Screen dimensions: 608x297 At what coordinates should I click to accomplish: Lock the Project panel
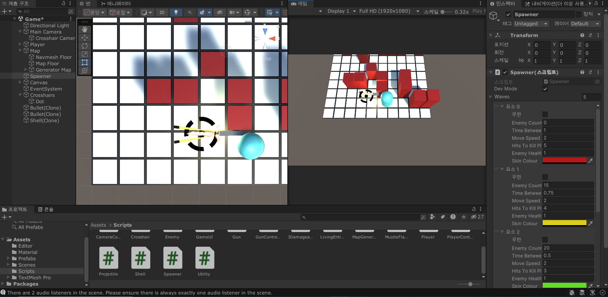click(x=474, y=209)
